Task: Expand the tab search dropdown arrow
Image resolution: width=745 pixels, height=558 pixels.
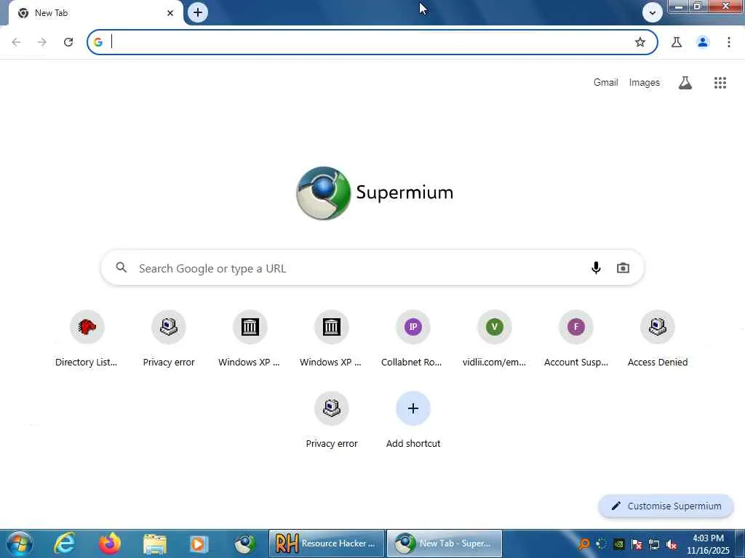Action: [653, 13]
